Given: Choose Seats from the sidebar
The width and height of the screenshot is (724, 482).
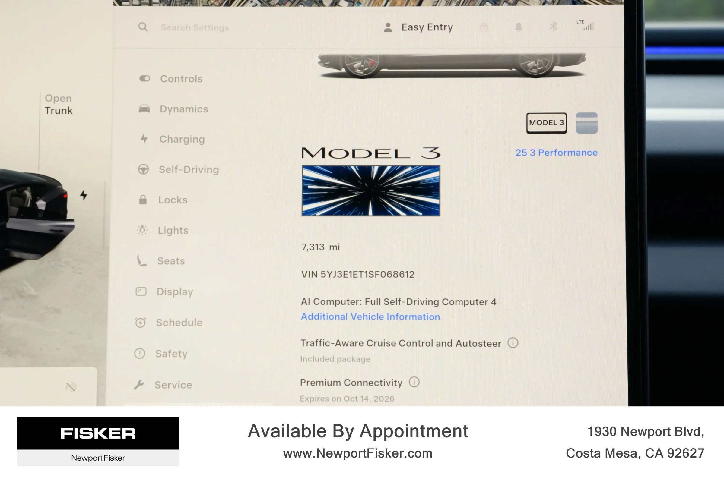Looking at the screenshot, I should click(x=160, y=261).
